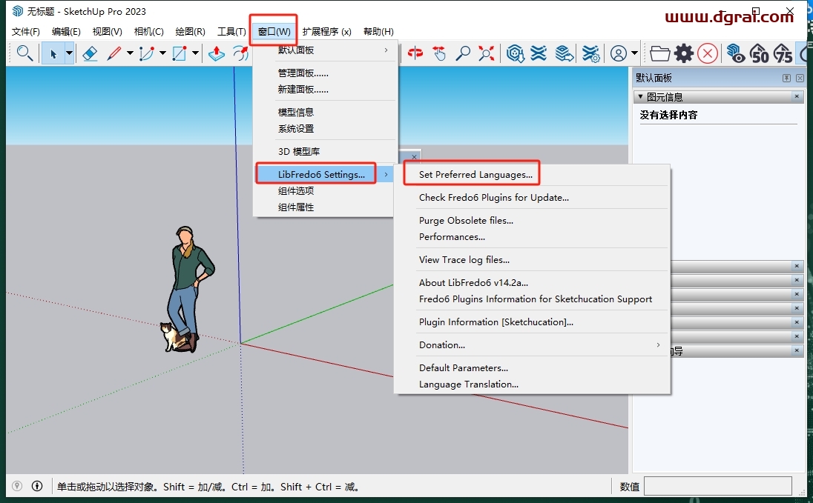Viewport: 813px width, 503px height.
Task: Select the Pan hand tool
Action: (x=439, y=53)
